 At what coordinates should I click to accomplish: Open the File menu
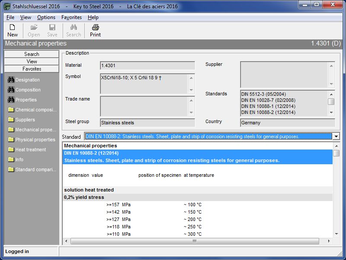pos(10,17)
